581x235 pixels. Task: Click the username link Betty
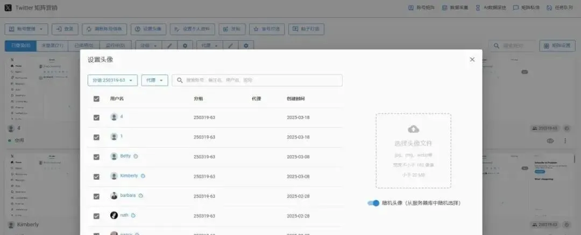pyautogui.click(x=125, y=156)
